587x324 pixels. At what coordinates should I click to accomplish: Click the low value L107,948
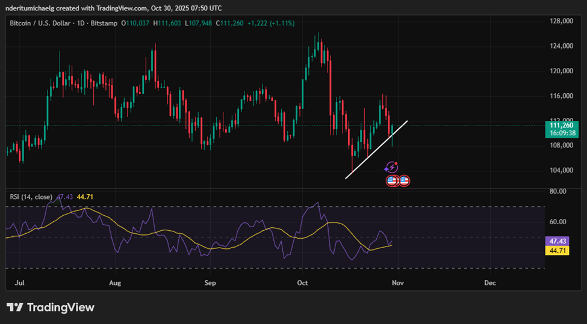point(199,23)
